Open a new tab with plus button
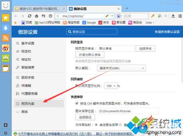Viewport: 183px width, 136px height. 127,8
